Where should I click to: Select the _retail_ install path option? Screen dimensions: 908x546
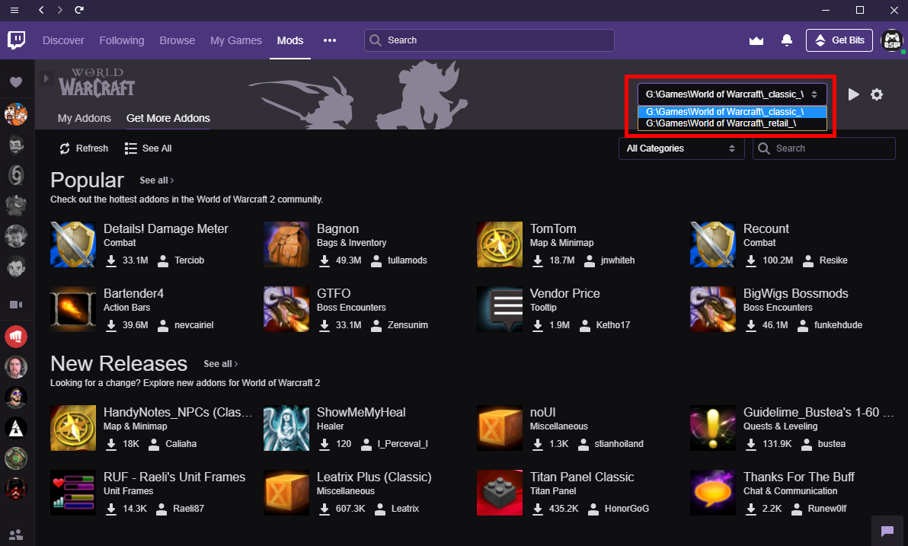(732, 123)
